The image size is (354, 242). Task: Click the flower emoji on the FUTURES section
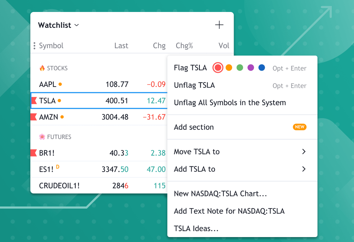42,137
